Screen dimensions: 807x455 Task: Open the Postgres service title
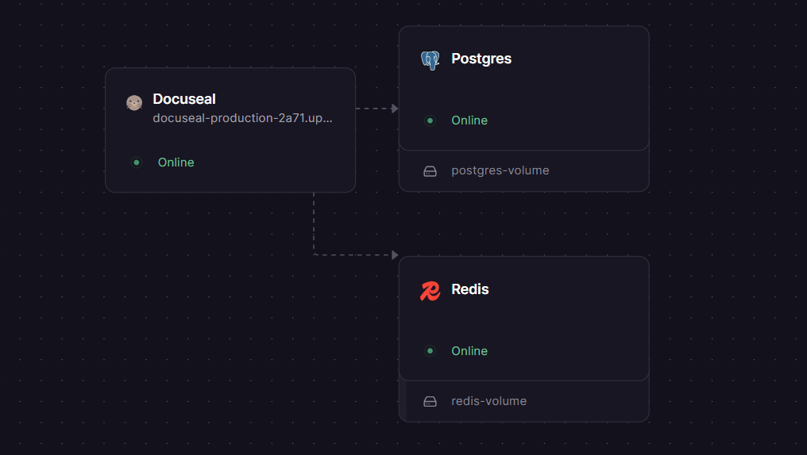pos(481,59)
